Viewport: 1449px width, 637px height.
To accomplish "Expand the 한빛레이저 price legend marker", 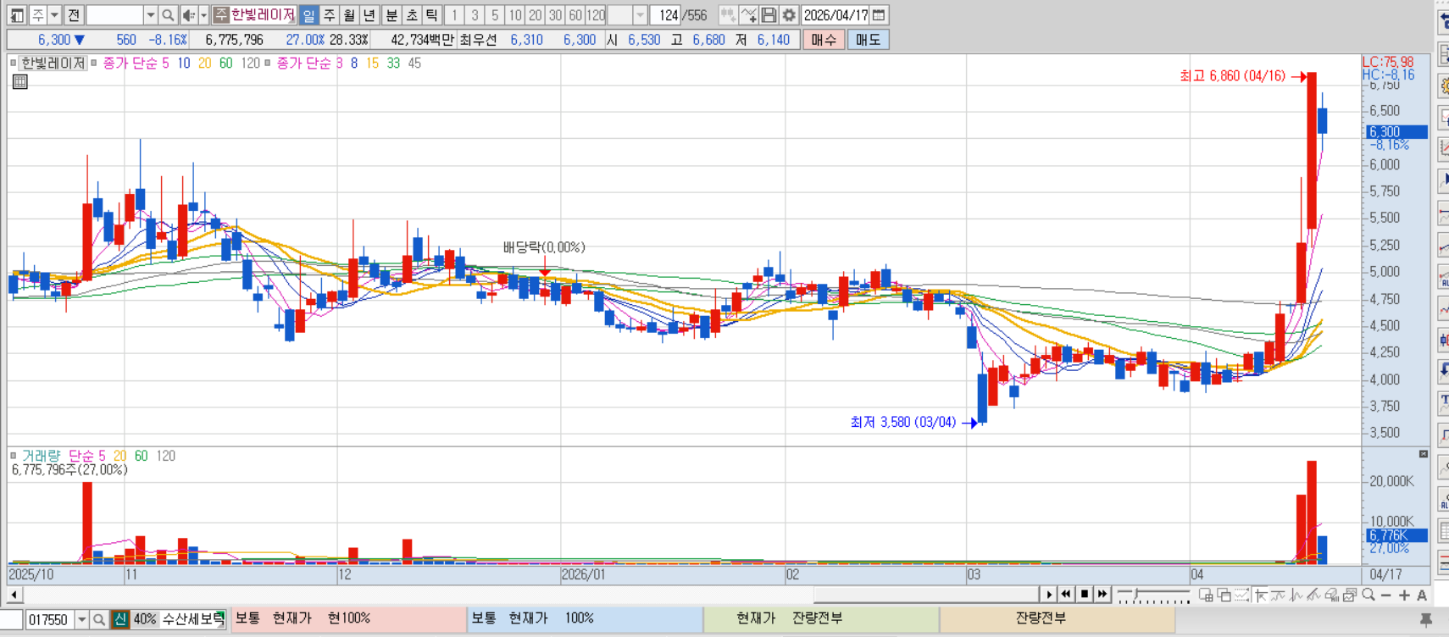I will 13,64.
